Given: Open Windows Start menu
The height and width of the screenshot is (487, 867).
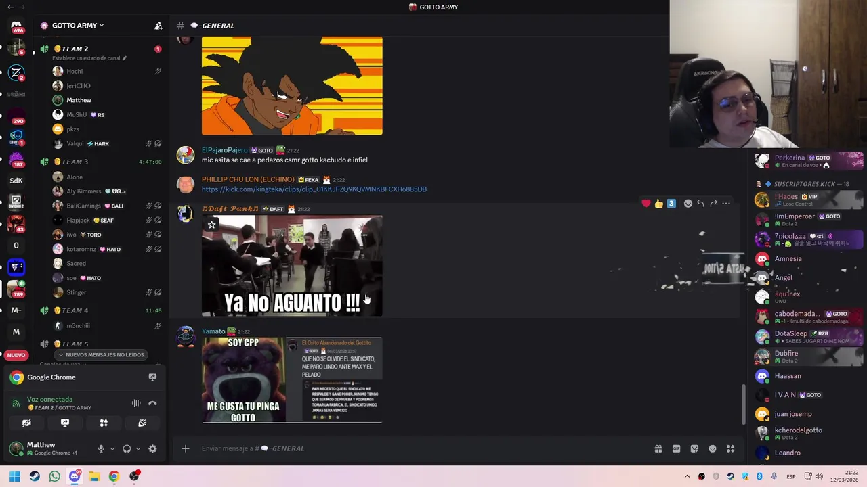Looking at the screenshot, I should point(15,476).
